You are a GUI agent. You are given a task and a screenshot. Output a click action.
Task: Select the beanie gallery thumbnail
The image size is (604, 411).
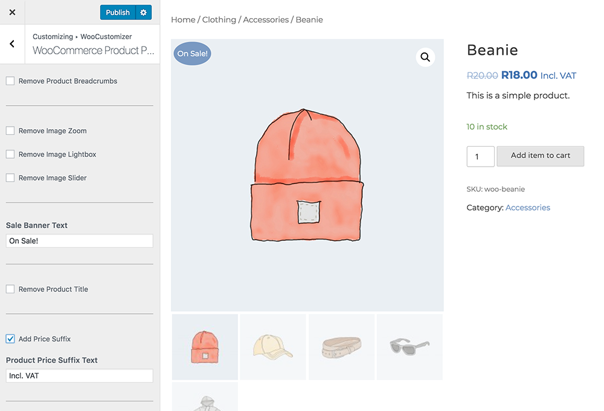click(x=205, y=347)
